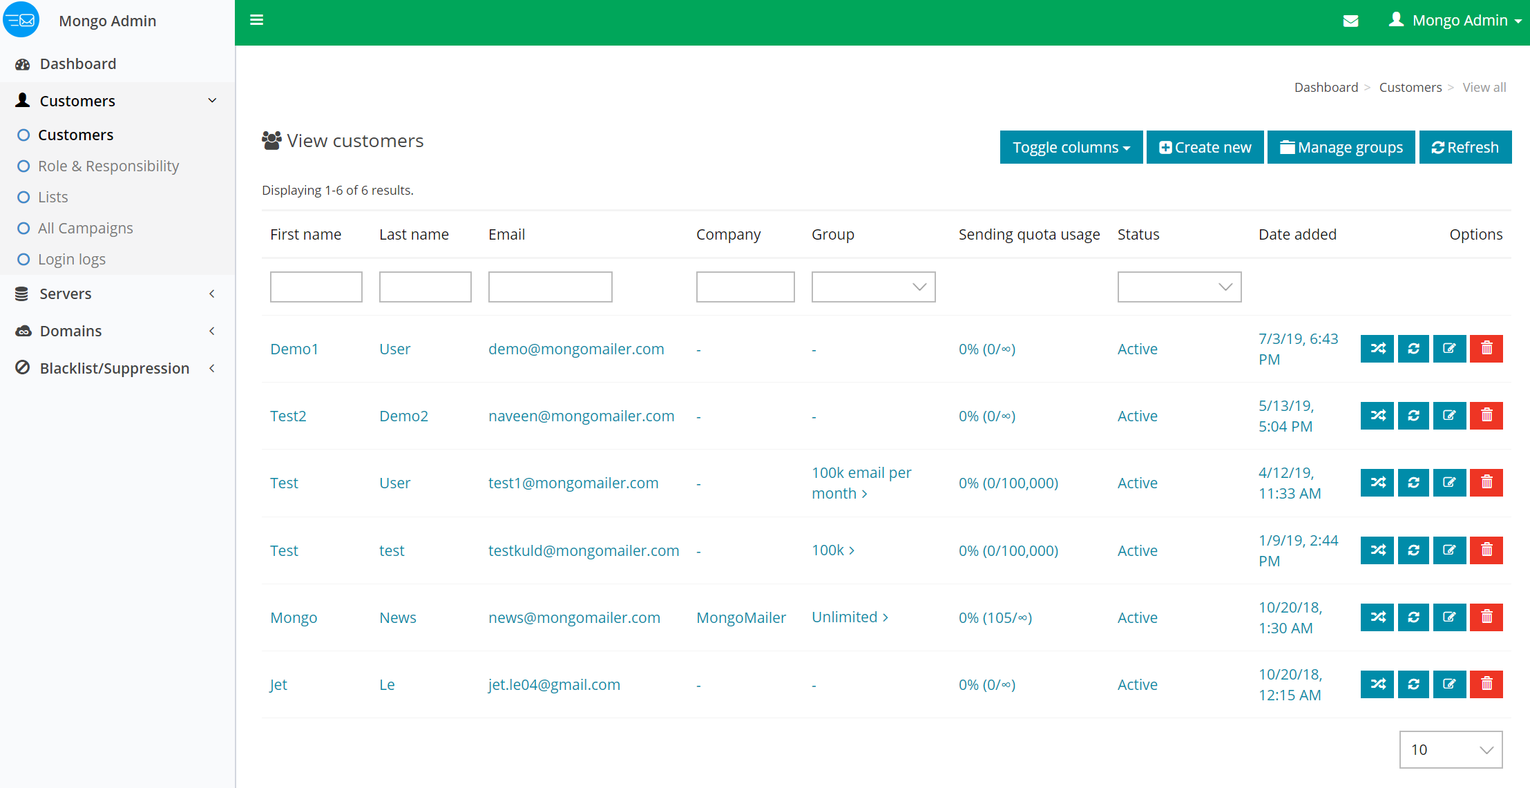
Task: Click the Manage groups button
Action: [1341, 147]
